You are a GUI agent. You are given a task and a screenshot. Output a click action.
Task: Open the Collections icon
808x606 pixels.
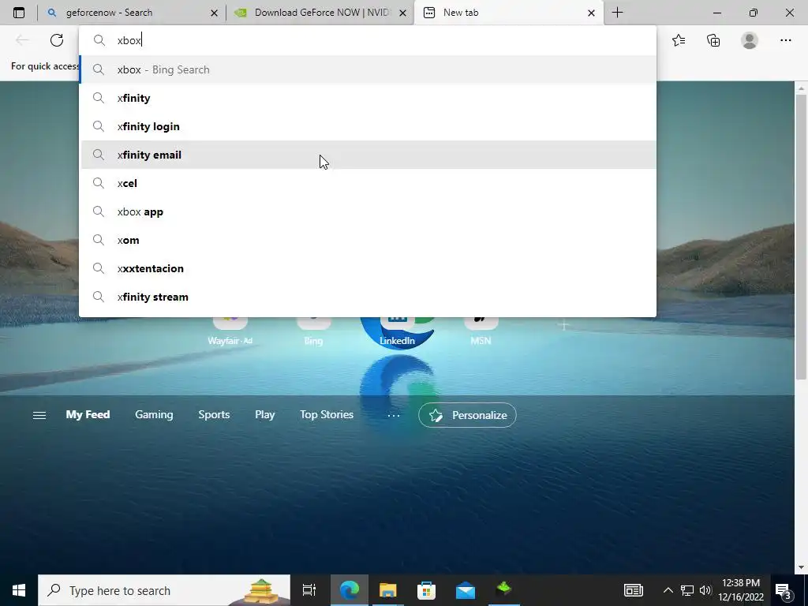point(713,40)
